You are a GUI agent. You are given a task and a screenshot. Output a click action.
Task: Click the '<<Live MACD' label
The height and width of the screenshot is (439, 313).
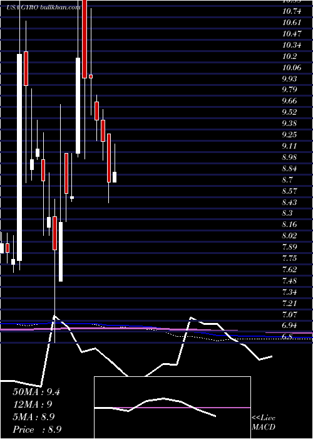264,422
